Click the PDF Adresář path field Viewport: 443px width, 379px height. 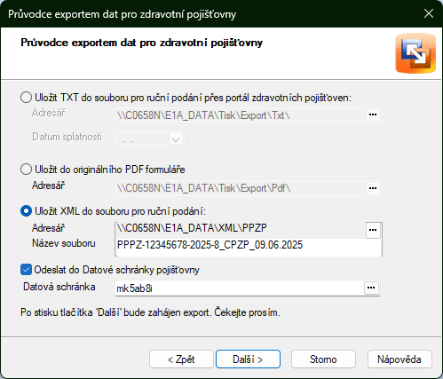pos(241,188)
